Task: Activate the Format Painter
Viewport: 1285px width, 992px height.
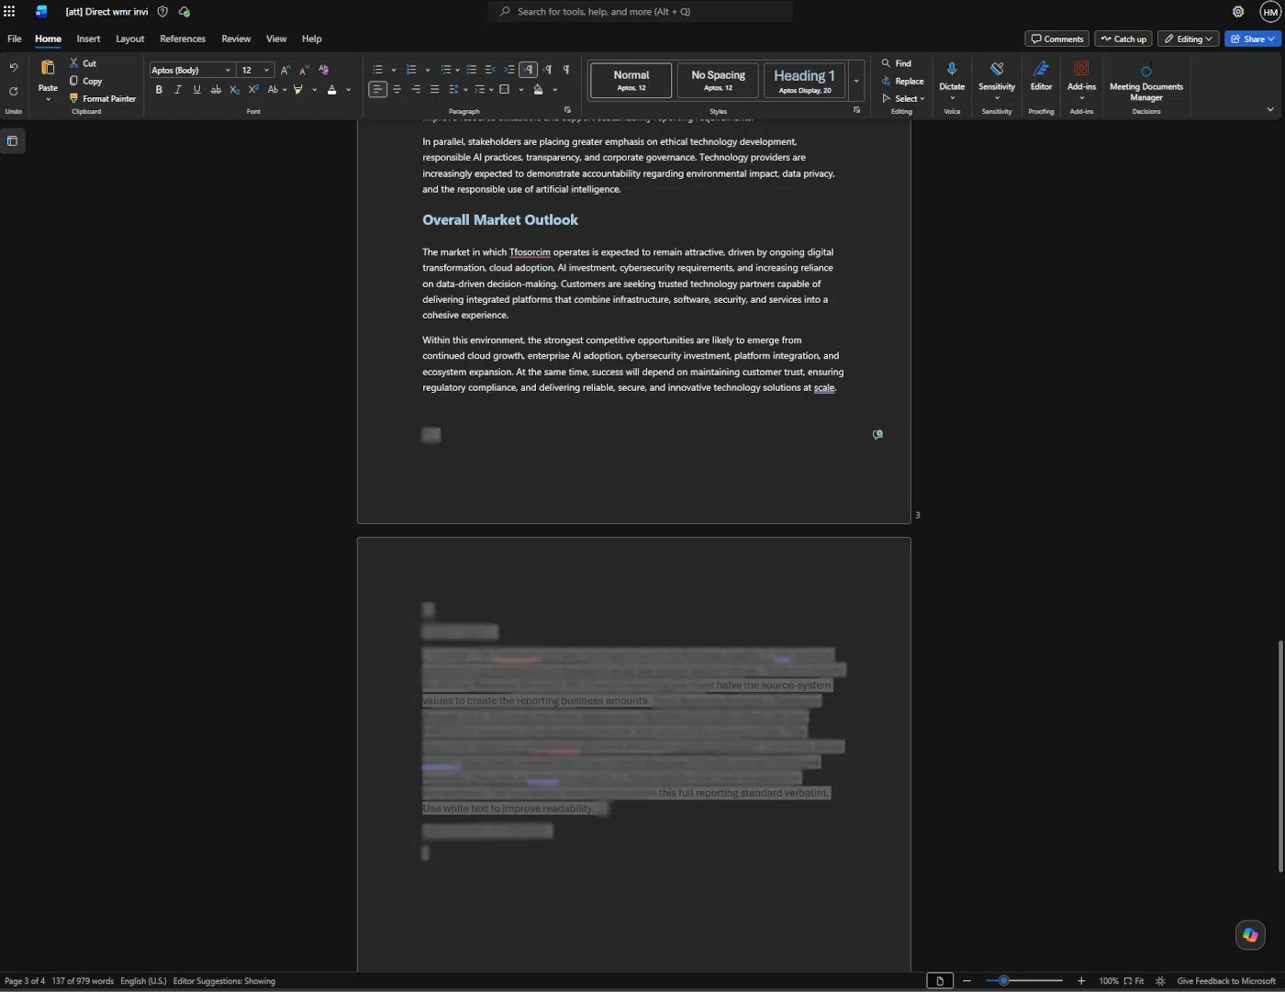Action: pyautogui.click(x=102, y=98)
